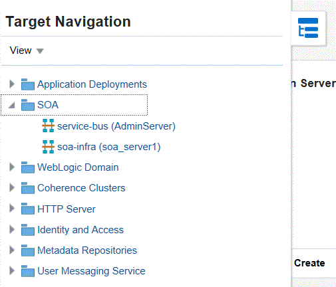Click the Identity and Access folder icon

pyautogui.click(x=28, y=230)
